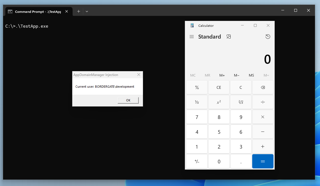Viewport: 320px width, 186px height.
Task: Open the Calculator hamburger navigation menu
Action: pyautogui.click(x=192, y=37)
